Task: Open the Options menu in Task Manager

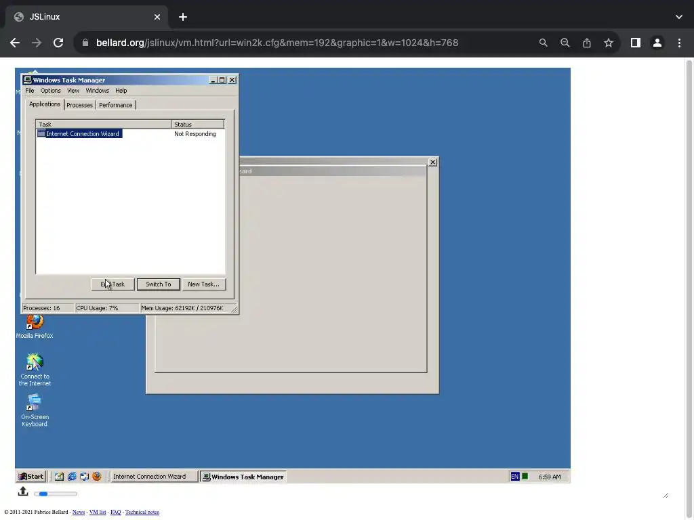Action: pos(50,91)
